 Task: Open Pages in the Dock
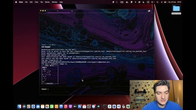point(56,106)
